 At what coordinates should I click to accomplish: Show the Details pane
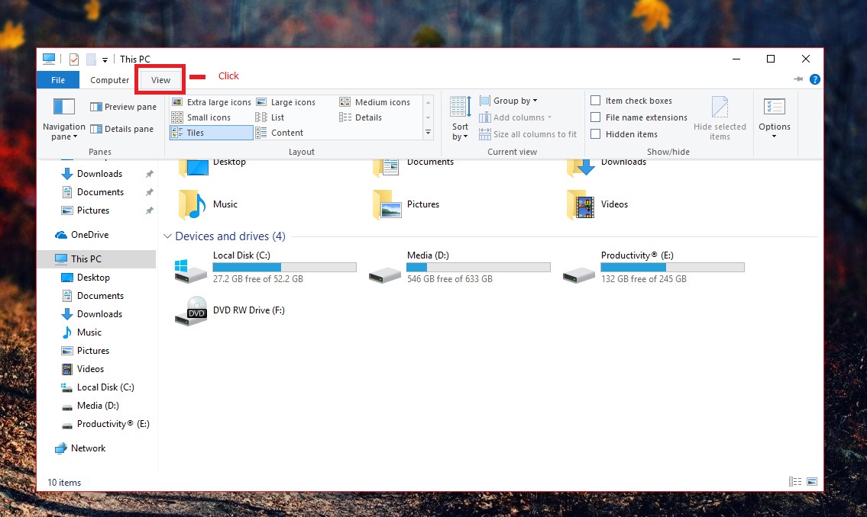tap(122, 128)
